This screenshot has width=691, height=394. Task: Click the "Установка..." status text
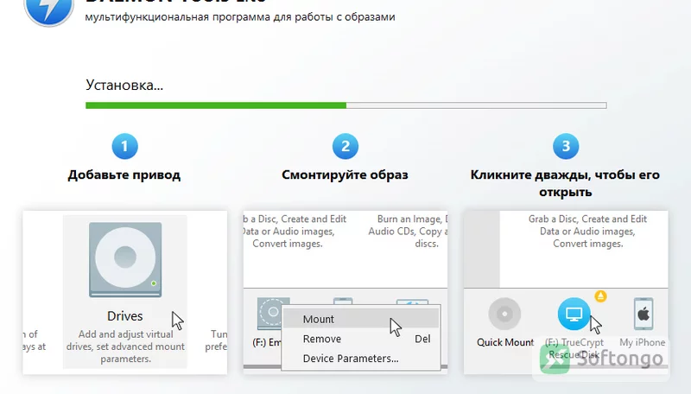coord(124,85)
